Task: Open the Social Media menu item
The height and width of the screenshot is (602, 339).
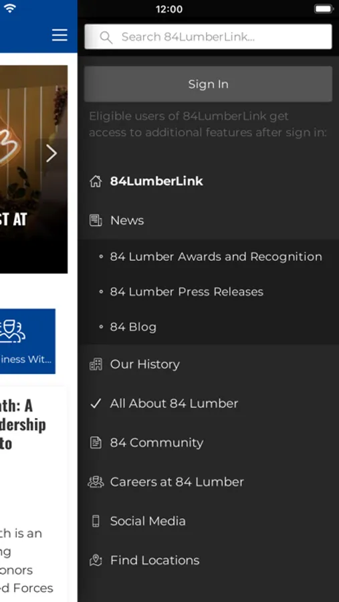Action: 148,521
